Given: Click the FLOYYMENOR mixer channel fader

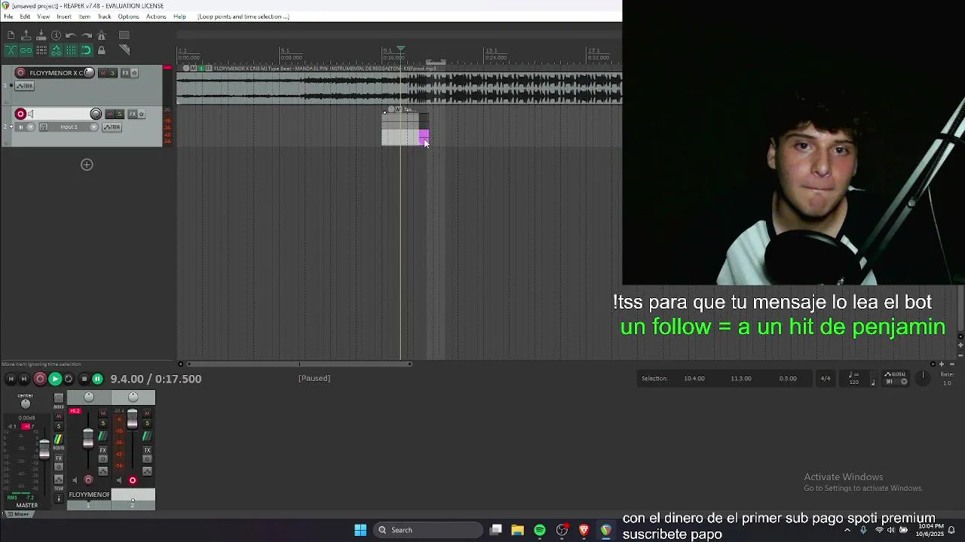Looking at the screenshot, I should [x=88, y=438].
